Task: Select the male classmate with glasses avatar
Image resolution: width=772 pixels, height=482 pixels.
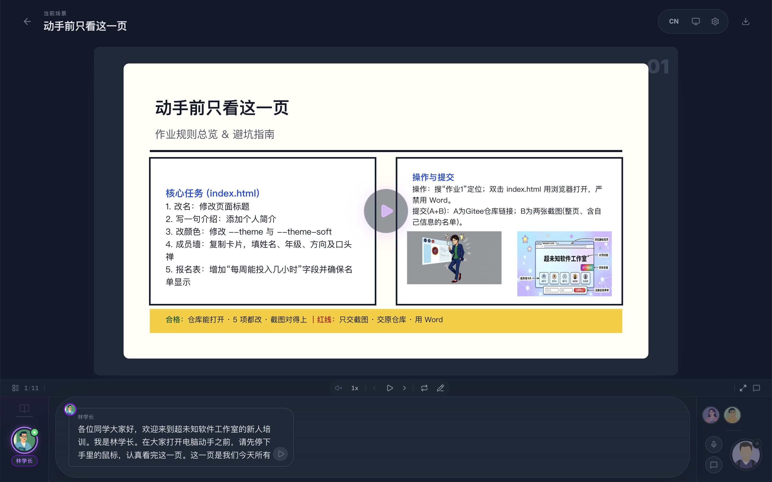Action: click(x=732, y=415)
